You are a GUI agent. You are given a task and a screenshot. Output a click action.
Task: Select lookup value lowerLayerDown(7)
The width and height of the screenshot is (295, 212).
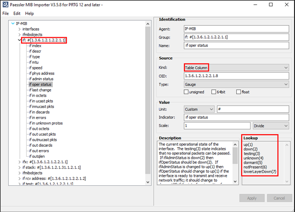point(260,172)
